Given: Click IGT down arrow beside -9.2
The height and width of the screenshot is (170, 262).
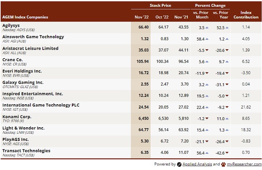Looking at the screenshot, I should pyautogui.click(x=227, y=107).
